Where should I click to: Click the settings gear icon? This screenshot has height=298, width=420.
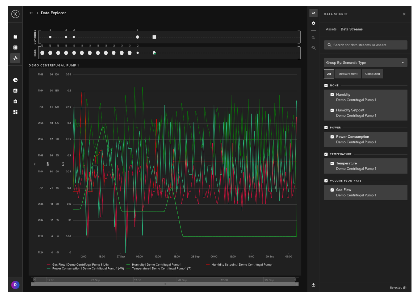(x=313, y=23)
